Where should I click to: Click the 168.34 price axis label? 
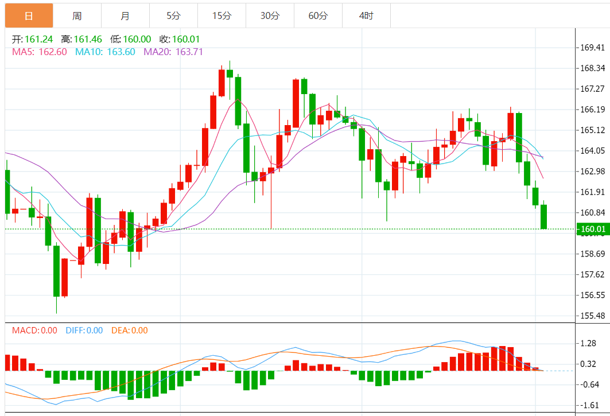pyautogui.click(x=592, y=68)
